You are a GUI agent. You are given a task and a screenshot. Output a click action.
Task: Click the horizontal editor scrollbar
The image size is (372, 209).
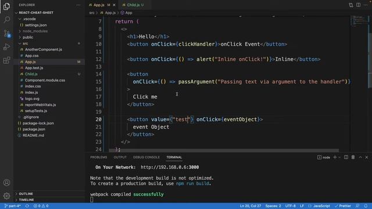point(224,150)
